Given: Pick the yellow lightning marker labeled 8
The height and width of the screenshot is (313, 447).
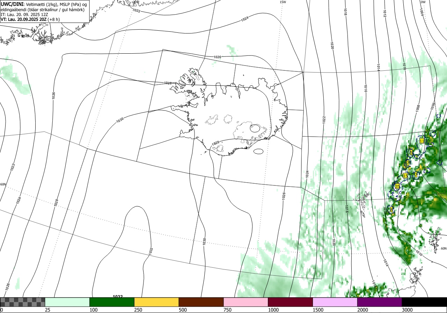Looking at the screenshot, I should click(x=391, y=209).
